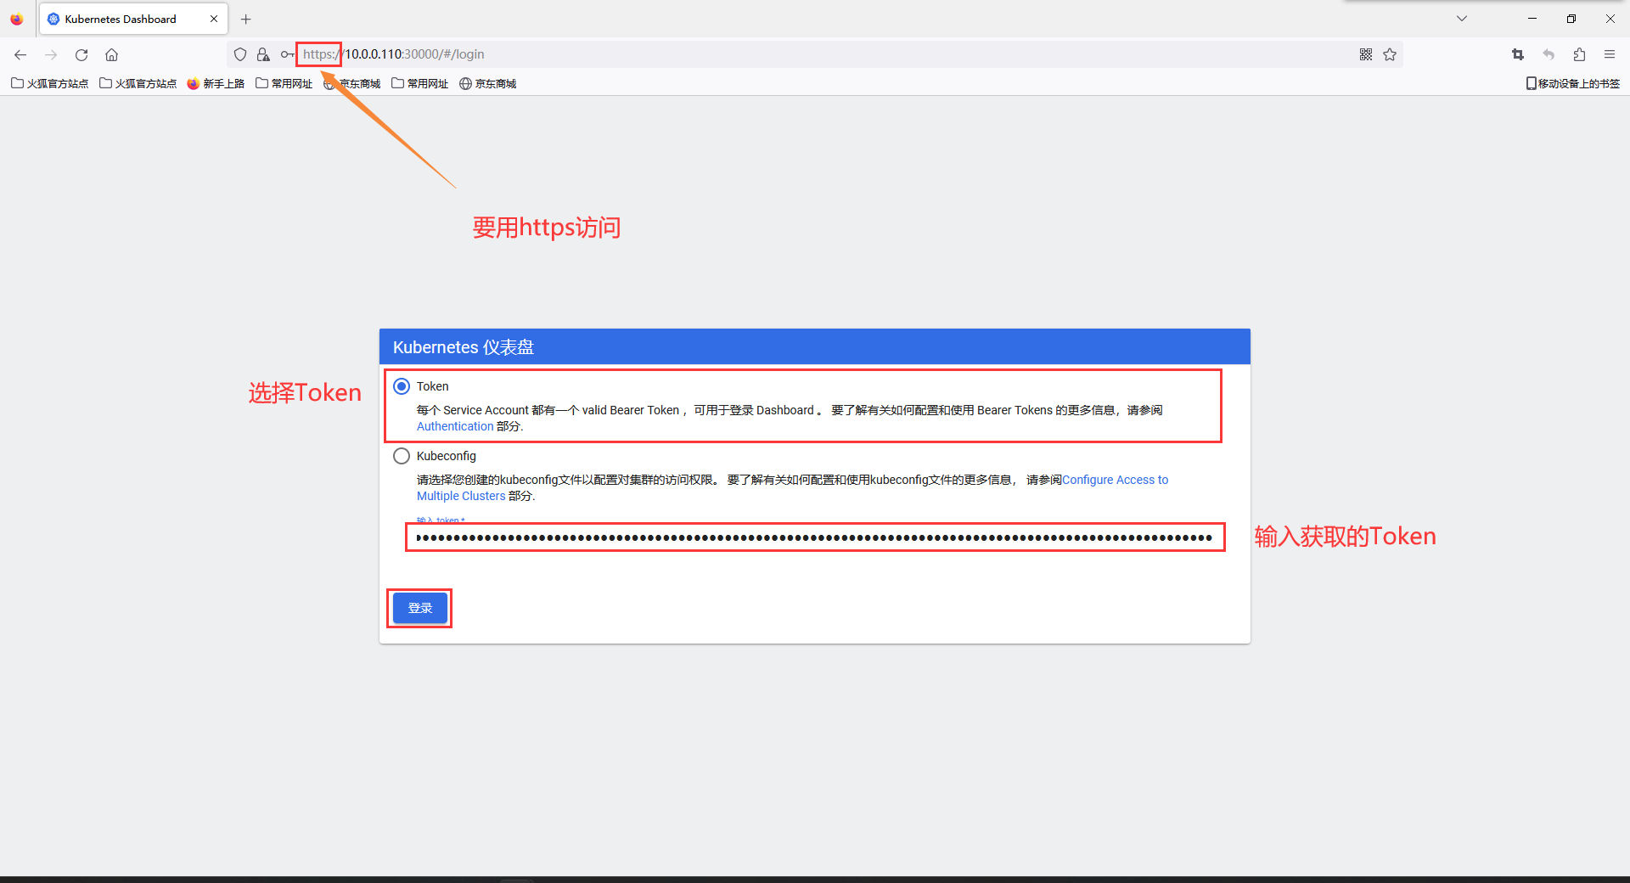Screen dimensions: 1630x883
Task: Open the tracking protection shield icon
Action: tap(240, 54)
